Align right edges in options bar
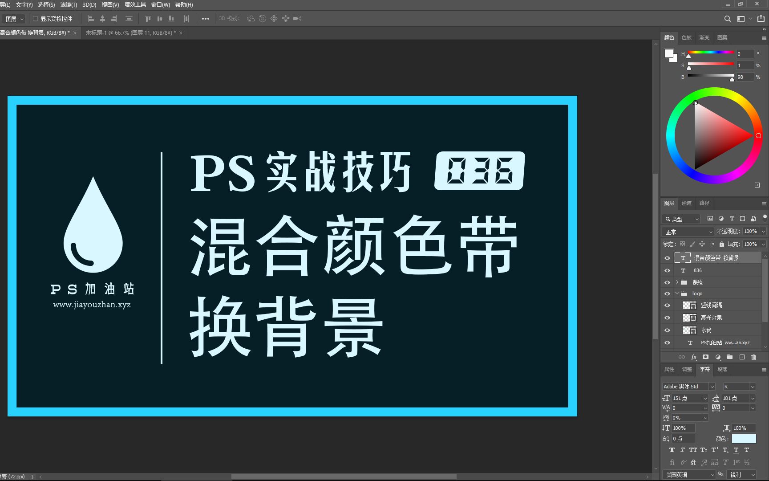Viewport: 769px width, 481px height. [114, 19]
